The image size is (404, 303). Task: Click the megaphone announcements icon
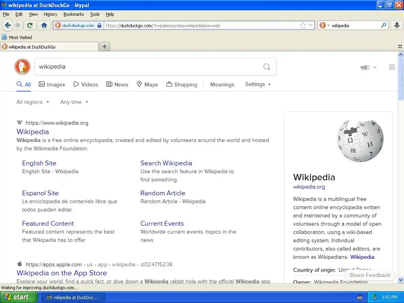coord(365,67)
